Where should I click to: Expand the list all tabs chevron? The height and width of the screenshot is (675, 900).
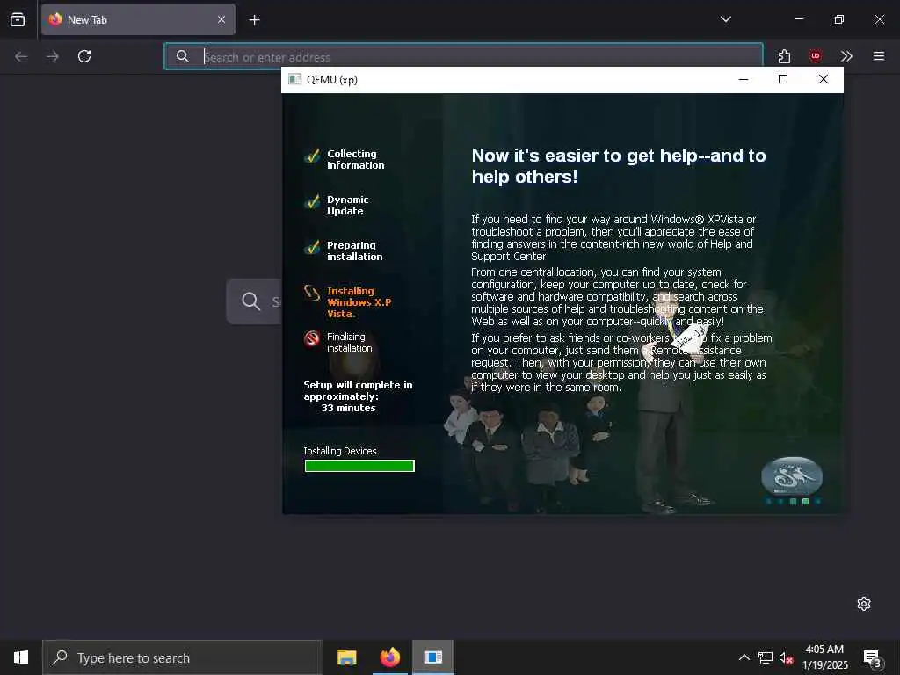(x=725, y=19)
